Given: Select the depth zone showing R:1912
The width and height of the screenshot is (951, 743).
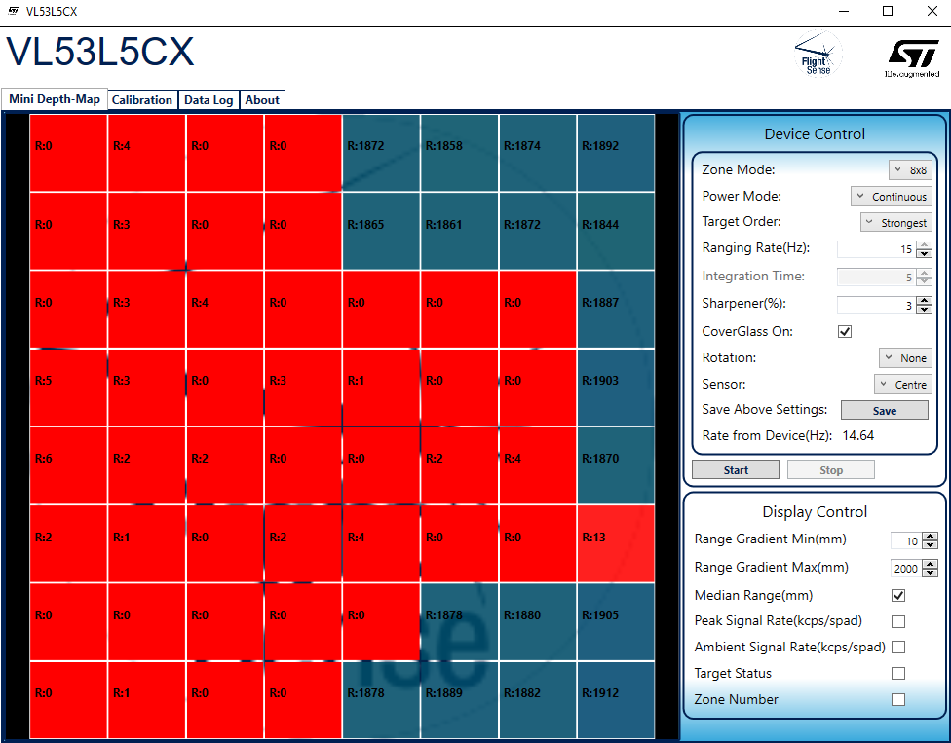Looking at the screenshot, I should 616,700.
